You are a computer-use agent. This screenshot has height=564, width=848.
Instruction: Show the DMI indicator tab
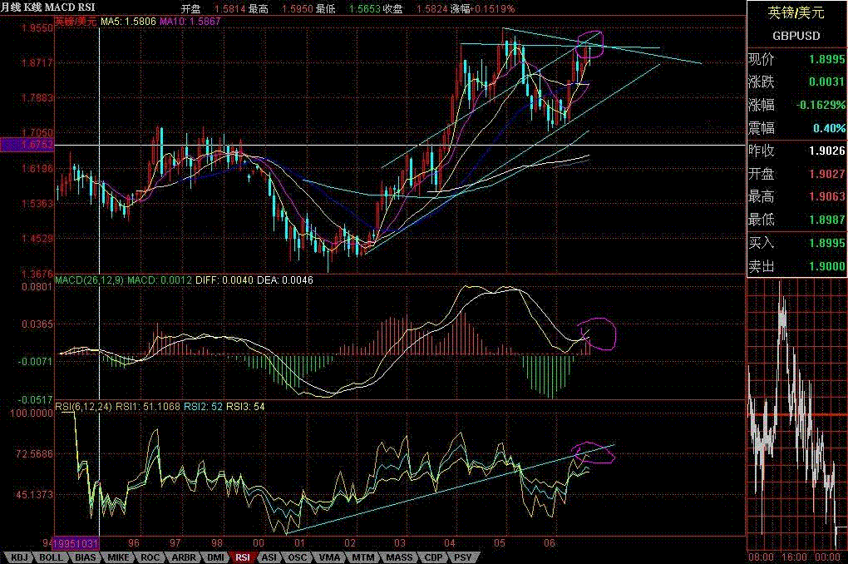[x=214, y=557]
